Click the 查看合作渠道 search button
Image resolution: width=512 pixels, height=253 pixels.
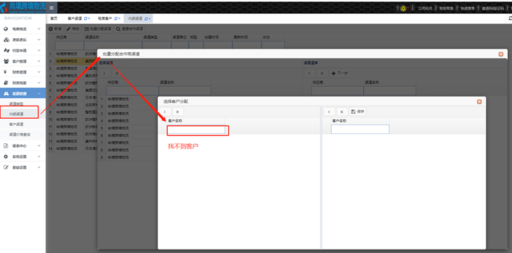click(129, 29)
